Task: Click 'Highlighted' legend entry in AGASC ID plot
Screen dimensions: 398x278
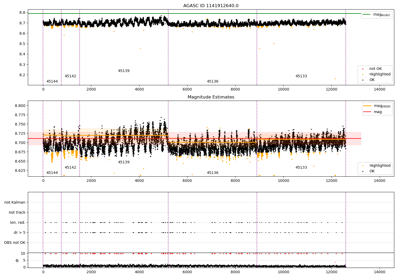Action: coord(380,74)
